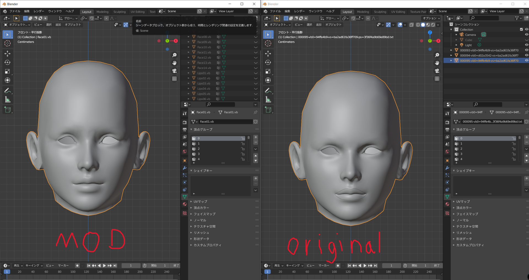
Task: Open Texture properties checker tab in right window
Action: click(x=447, y=213)
